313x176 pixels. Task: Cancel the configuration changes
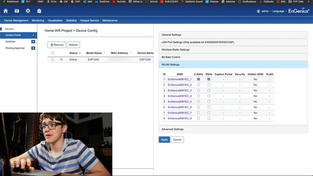pyautogui.click(x=177, y=140)
